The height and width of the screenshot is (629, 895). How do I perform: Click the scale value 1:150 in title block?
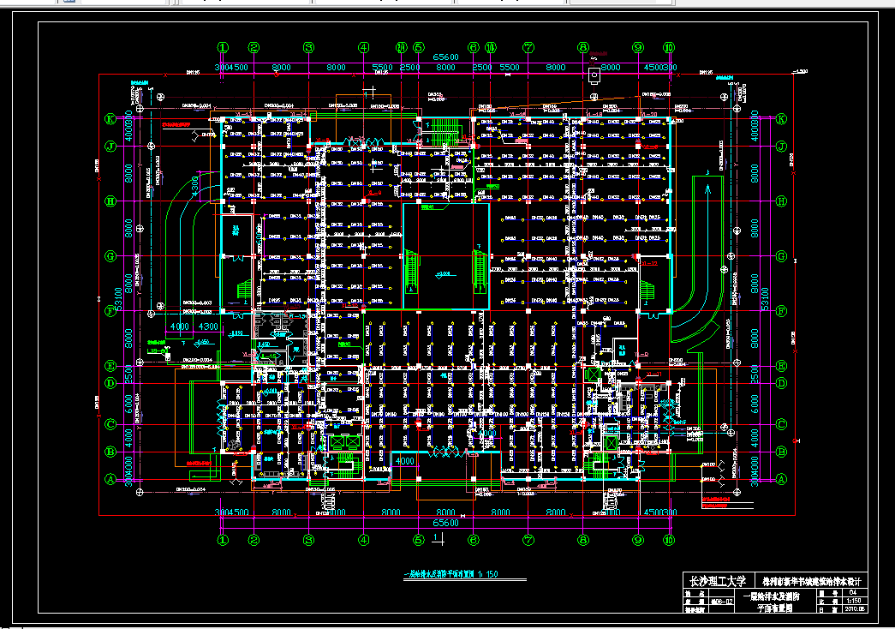(x=854, y=601)
